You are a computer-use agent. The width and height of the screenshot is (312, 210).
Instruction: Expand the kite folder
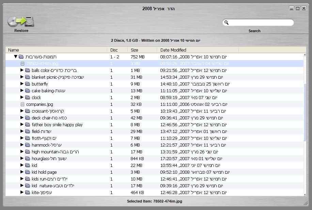pyautogui.click(x=22, y=192)
